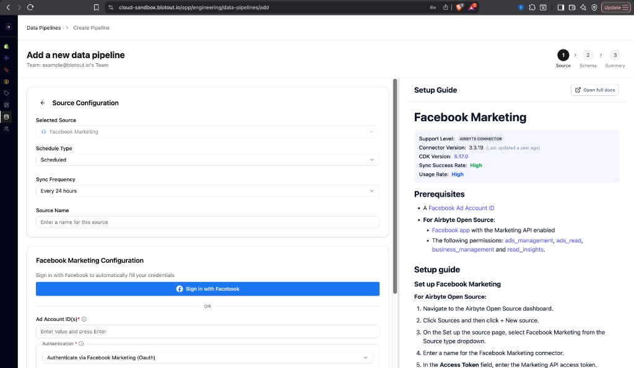
Task: Click the bookmark icon in the address bar
Action: coord(96,7)
